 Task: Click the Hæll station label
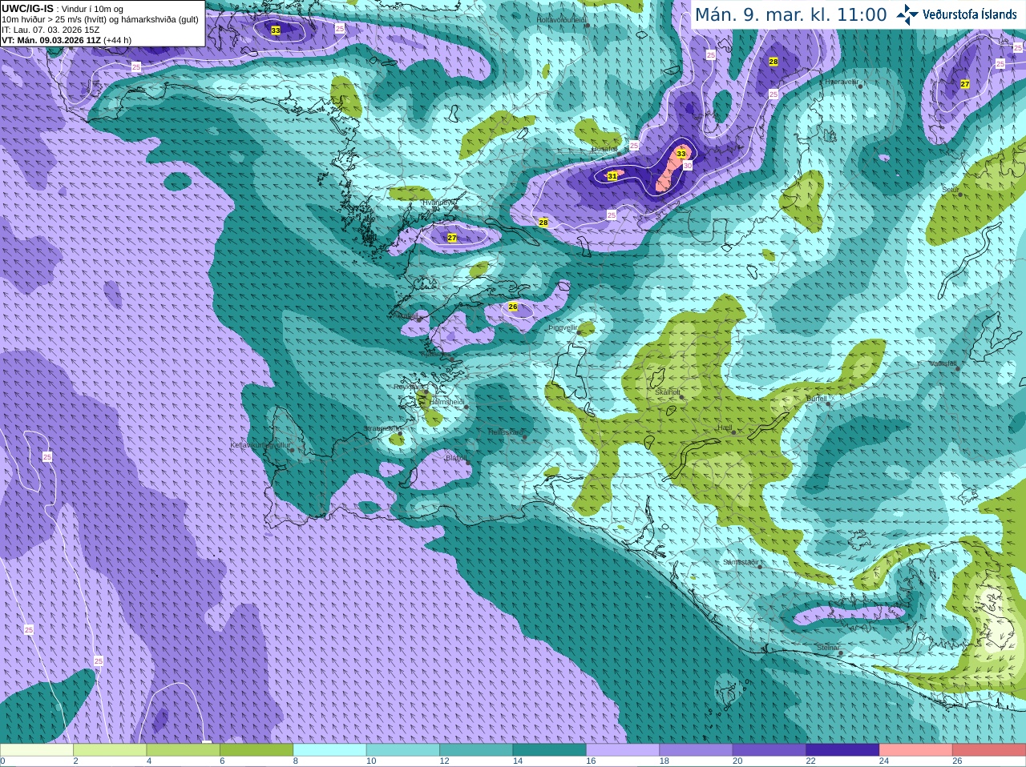725,428
